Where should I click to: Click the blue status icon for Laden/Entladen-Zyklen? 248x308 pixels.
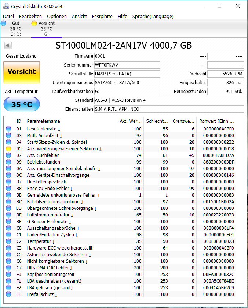(x=8, y=235)
